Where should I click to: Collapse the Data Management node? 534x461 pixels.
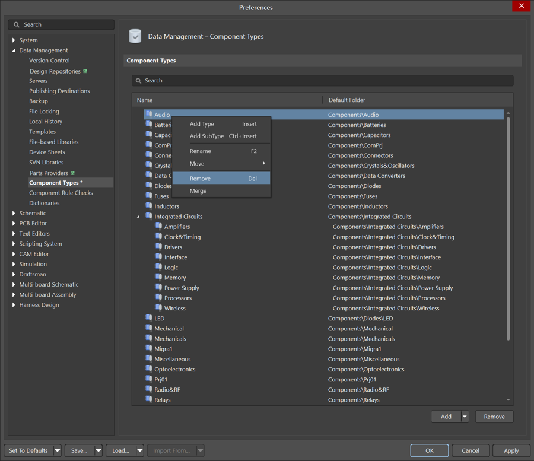[x=14, y=50]
